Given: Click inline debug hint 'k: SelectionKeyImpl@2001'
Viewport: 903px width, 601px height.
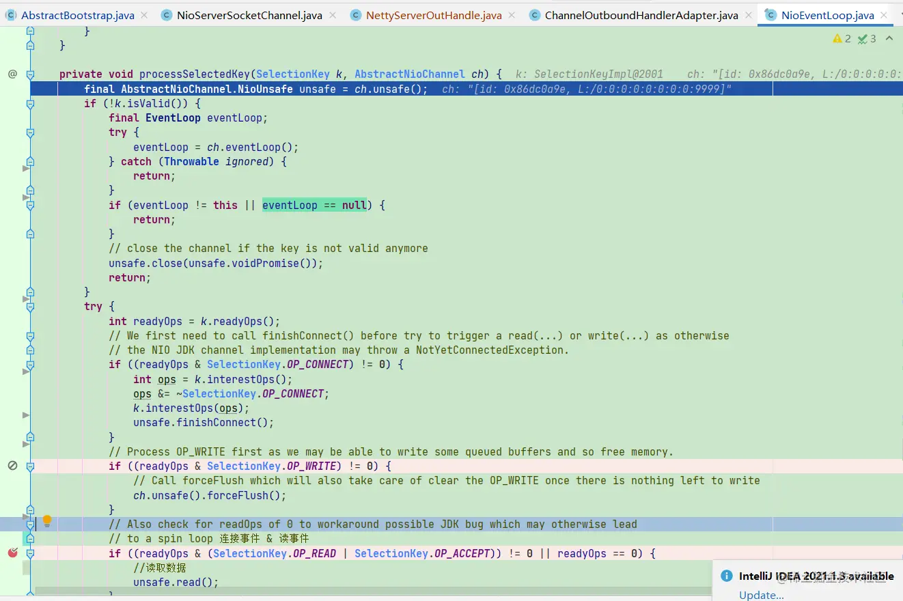Looking at the screenshot, I should [x=589, y=74].
